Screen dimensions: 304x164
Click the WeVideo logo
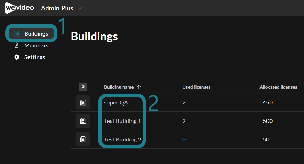point(19,8)
